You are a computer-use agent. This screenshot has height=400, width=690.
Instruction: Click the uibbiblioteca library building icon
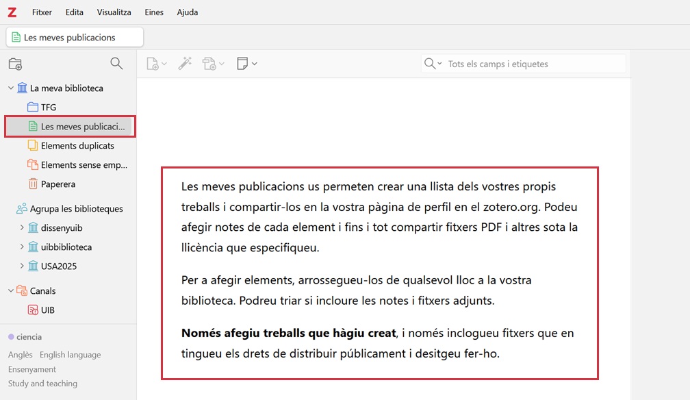(33, 247)
